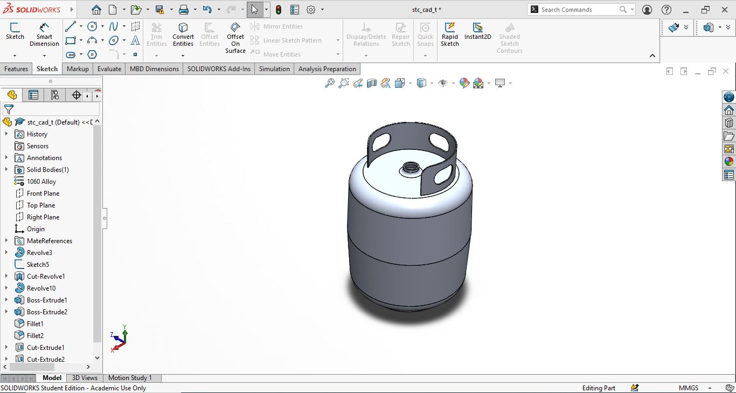
Task: Select the sketch Text tool
Action: [x=135, y=40]
